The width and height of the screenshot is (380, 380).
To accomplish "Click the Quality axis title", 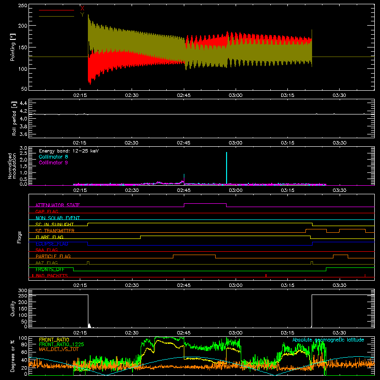I will (x=13, y=308).
